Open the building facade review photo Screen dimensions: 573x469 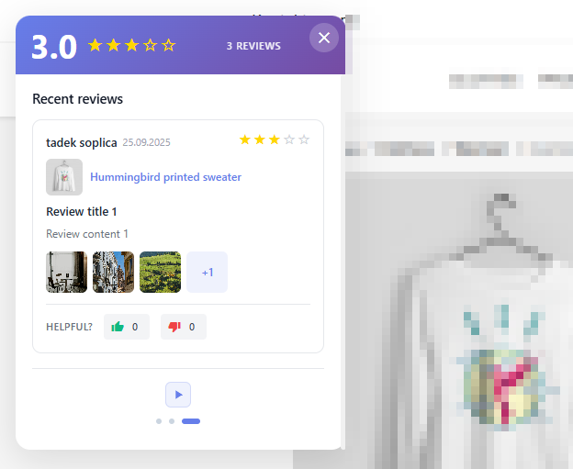pos(113,272)
